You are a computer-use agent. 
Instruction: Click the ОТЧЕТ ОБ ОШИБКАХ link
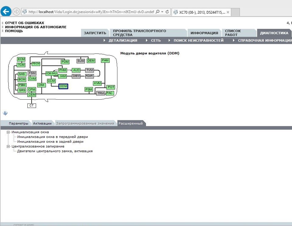coord(25,23)
